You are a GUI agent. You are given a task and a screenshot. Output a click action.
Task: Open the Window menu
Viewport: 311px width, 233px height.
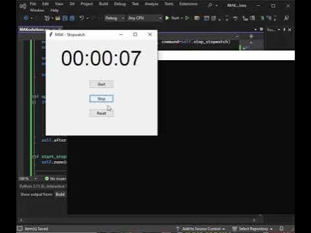coord(37,10)
